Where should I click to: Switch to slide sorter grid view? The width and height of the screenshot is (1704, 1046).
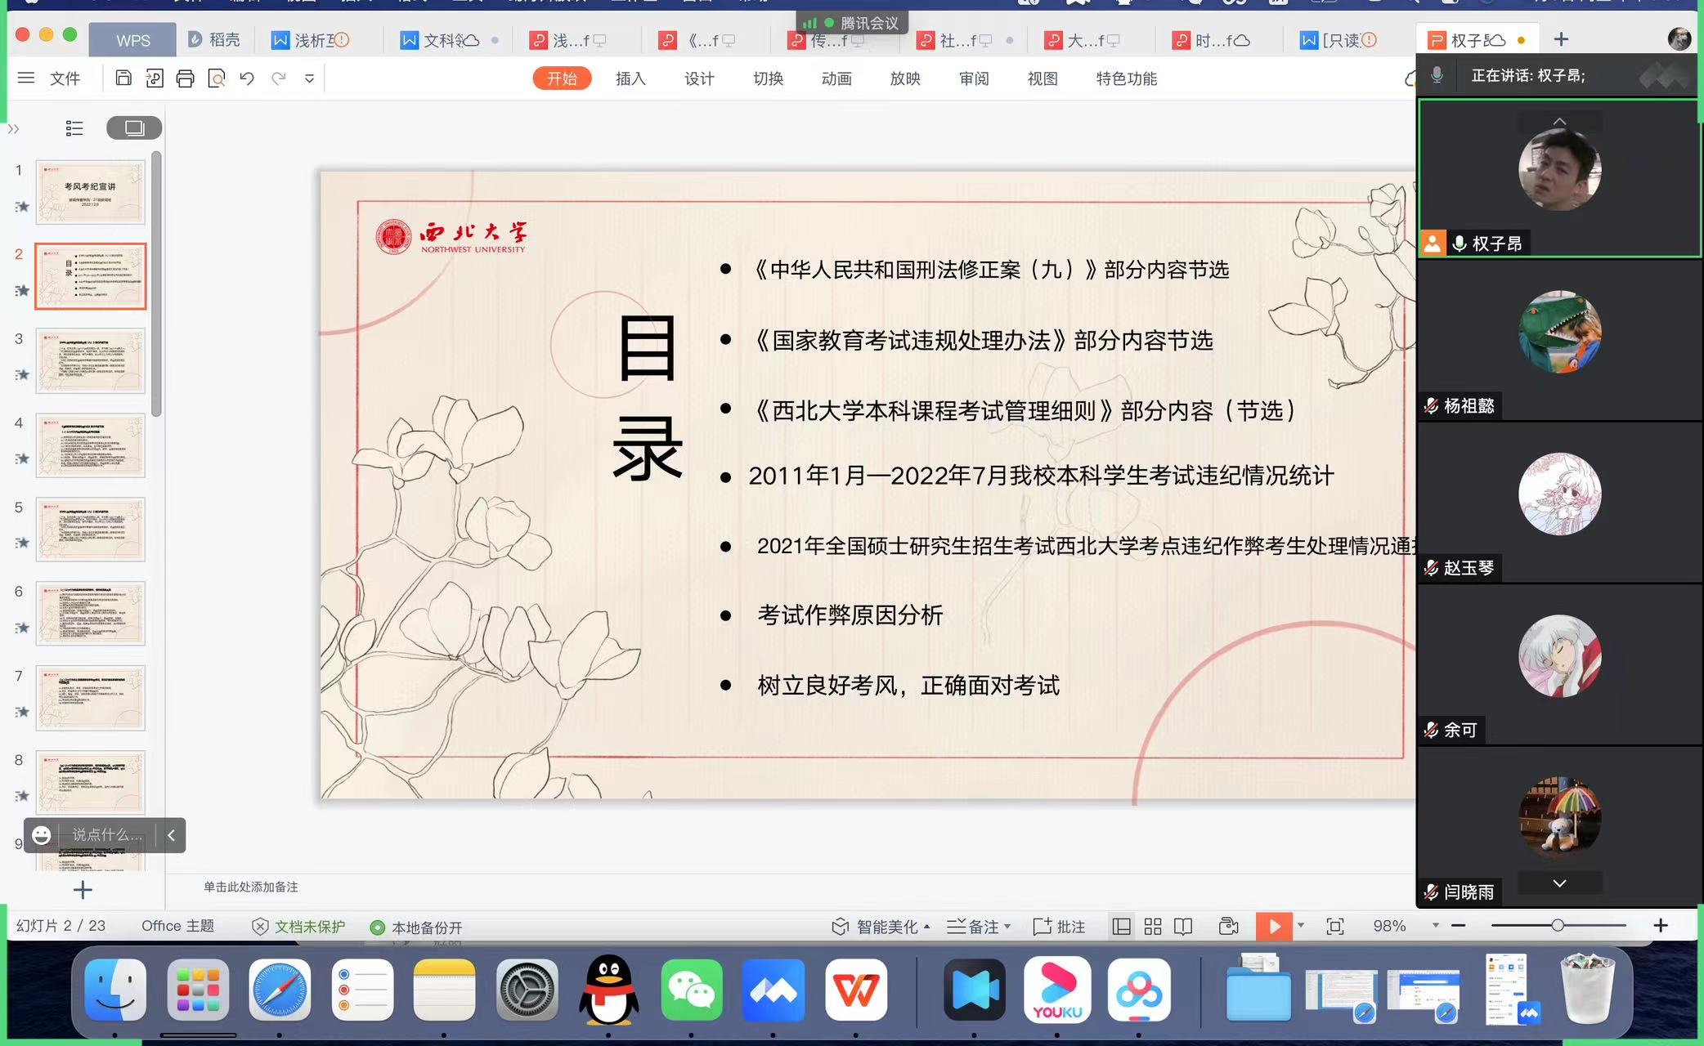(x=1153, y=926)
